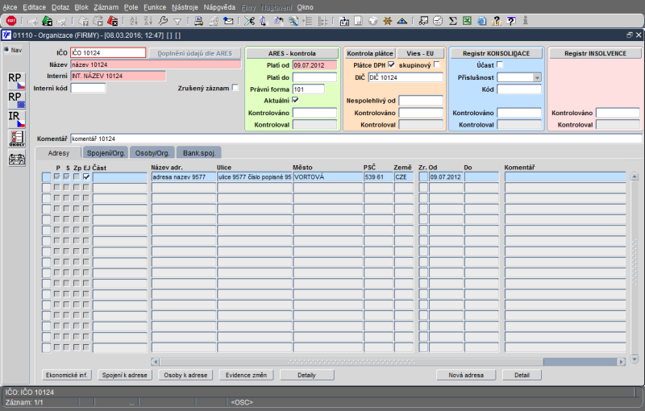Toggle the Zrušený záznam checkbox
This screenshot has width=645, height=411.
[235, 88]
